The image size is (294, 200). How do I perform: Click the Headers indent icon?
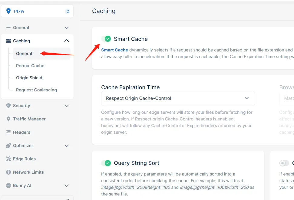tap(8, 132)
